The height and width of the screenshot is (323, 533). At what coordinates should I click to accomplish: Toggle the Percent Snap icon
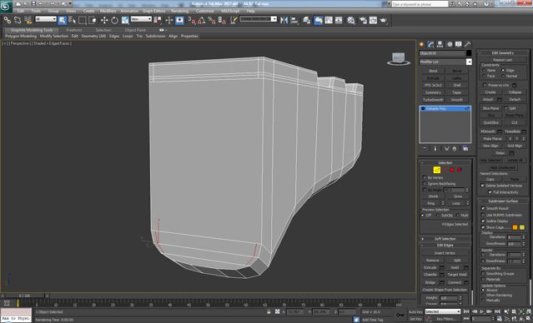[x=212, y=20]
